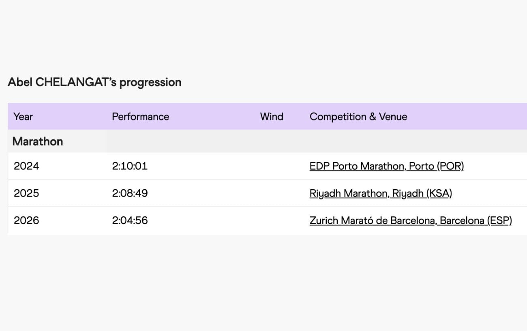Click the Year column header
The height and width of the screenshot is (331, 527).
[x=23, y=117]
